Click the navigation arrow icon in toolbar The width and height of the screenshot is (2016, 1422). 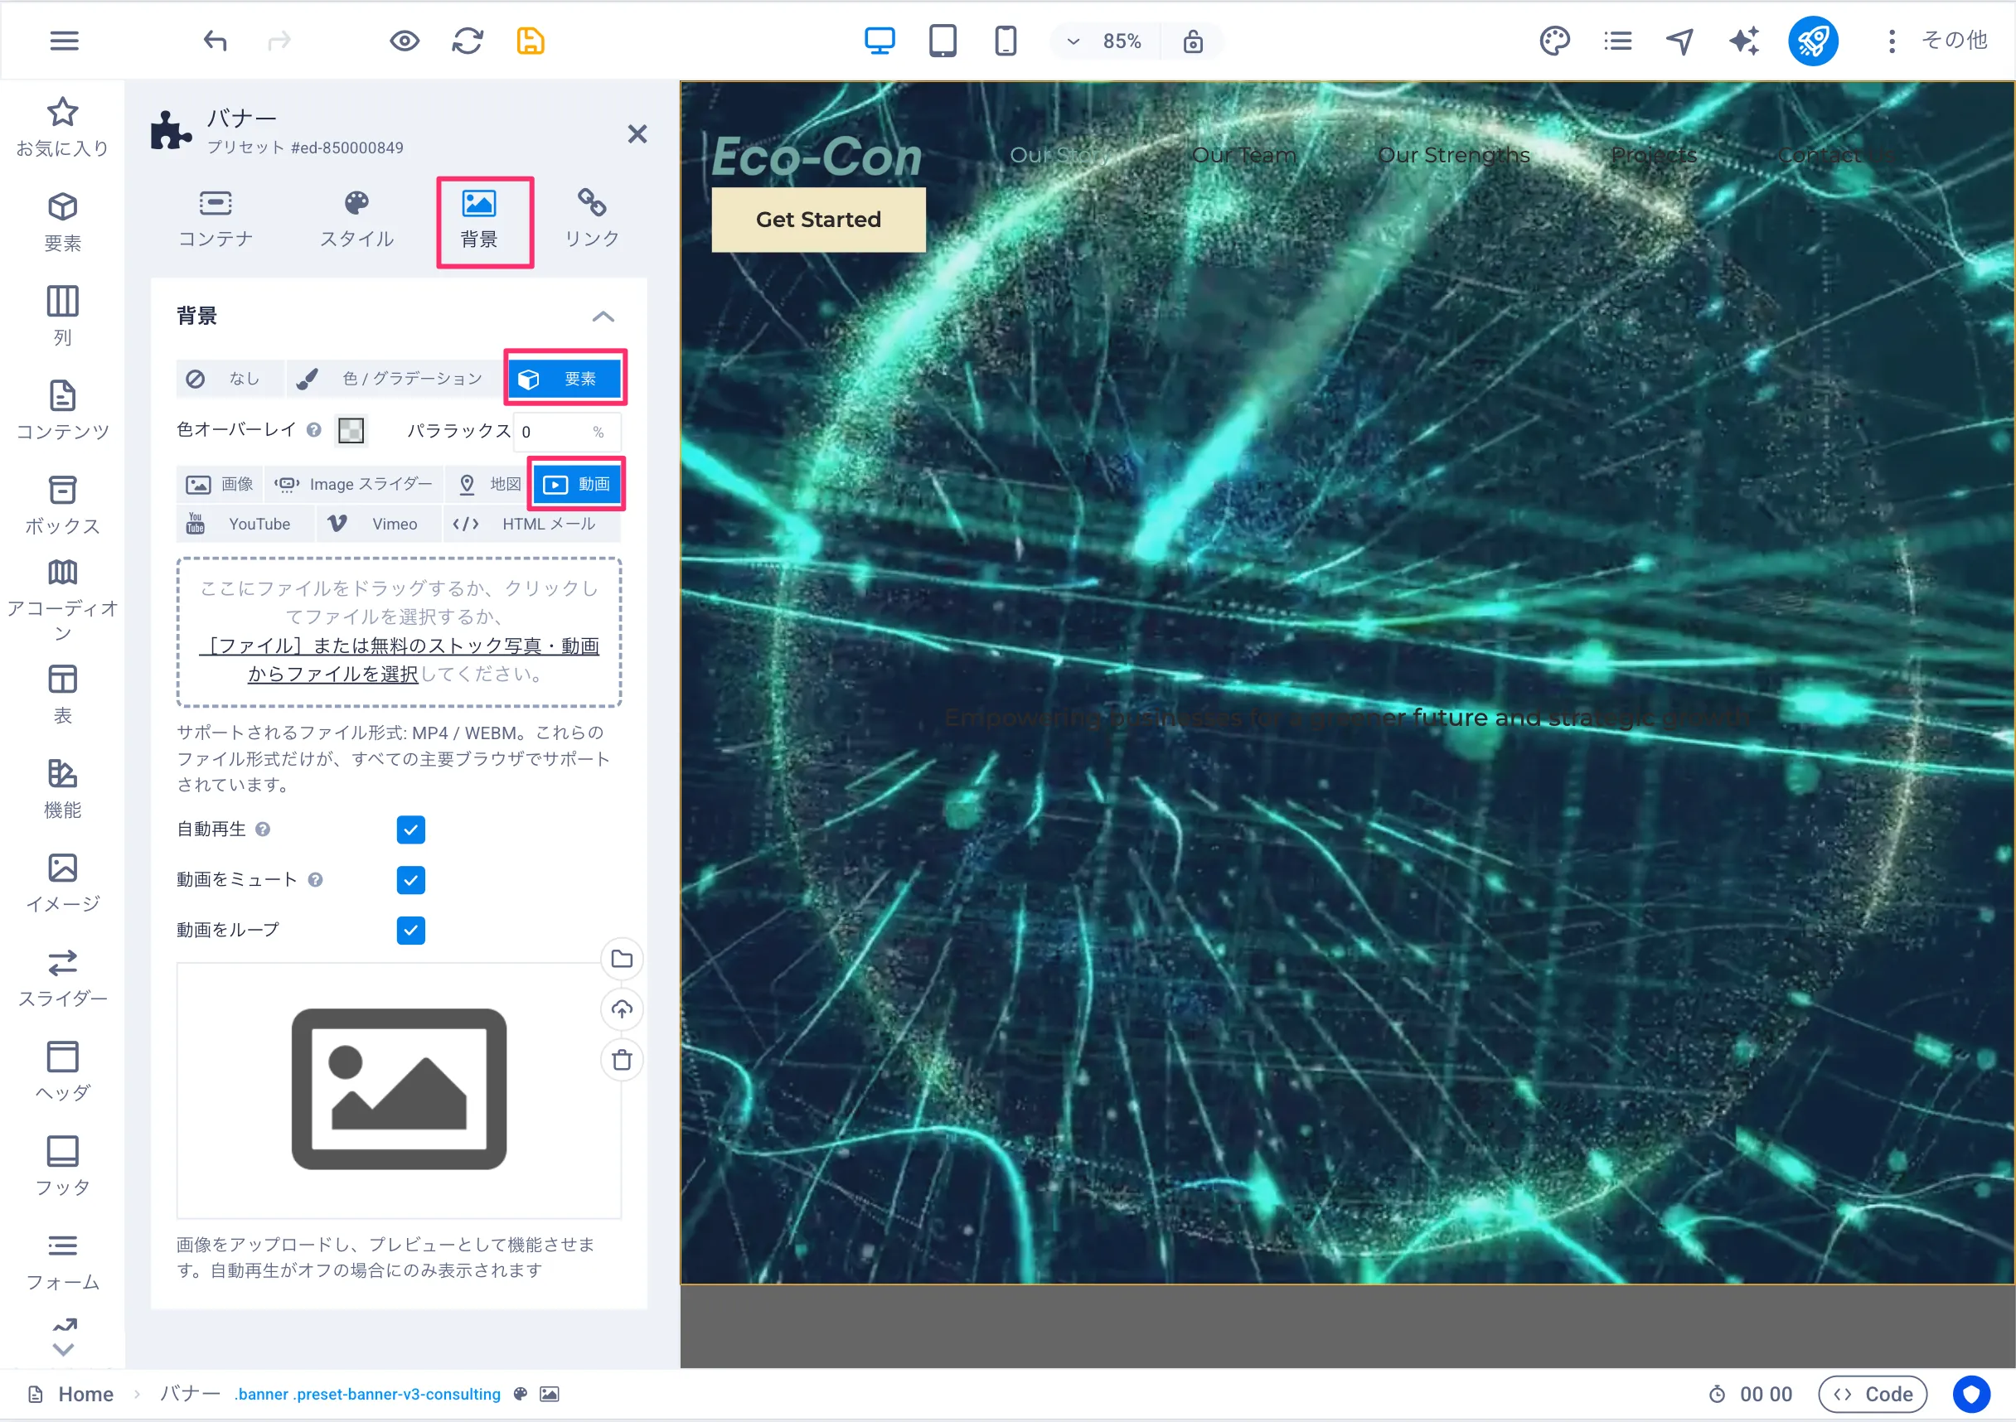(1679, 41)
